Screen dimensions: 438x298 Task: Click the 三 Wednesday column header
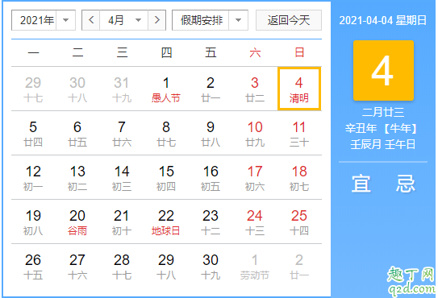tap(122, 52)
